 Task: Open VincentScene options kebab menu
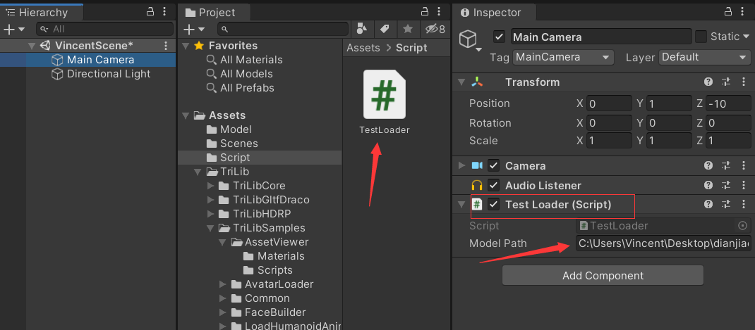coord(166,46)
